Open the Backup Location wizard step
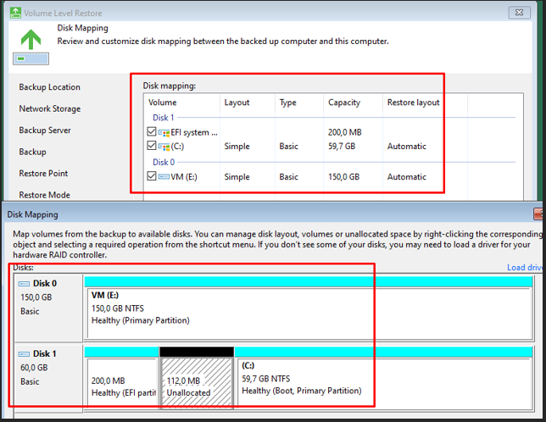 point(49,87)
